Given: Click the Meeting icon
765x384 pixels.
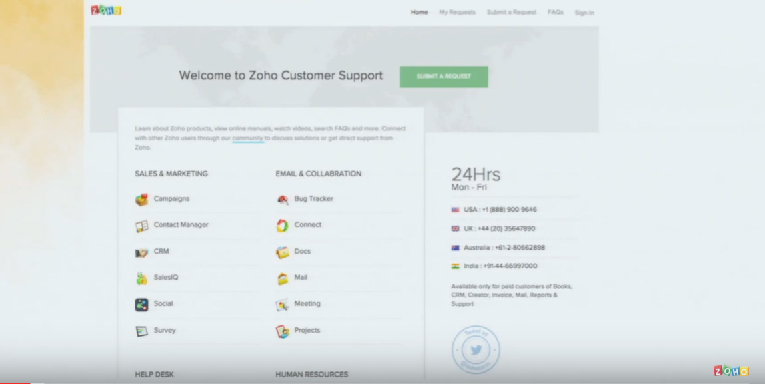Looking at the screenshot, I should tap(283, 305).
